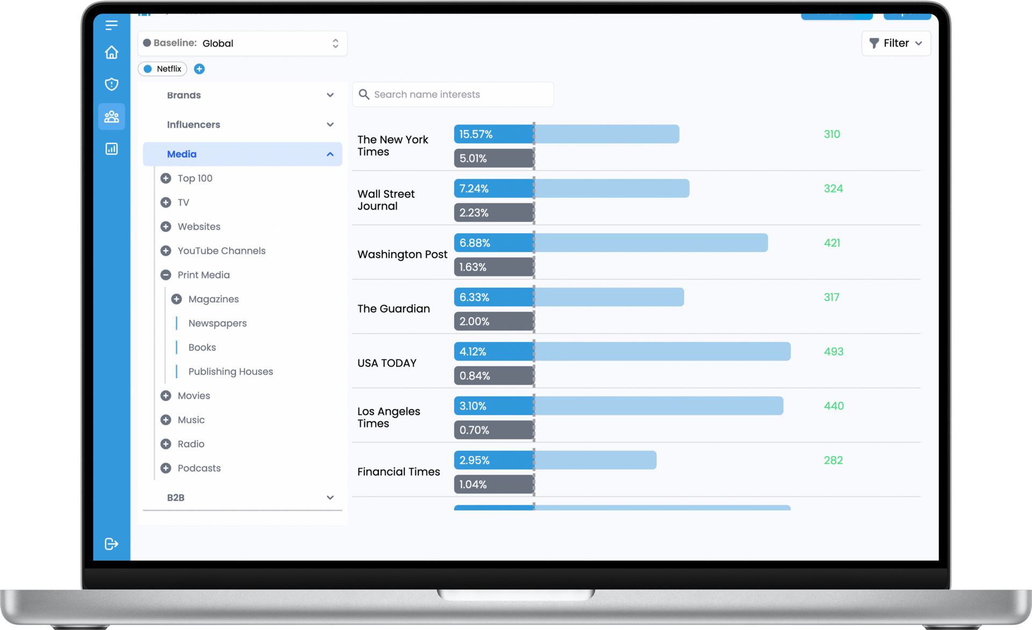
Task: Select the audience people sidebar icon
Action: coord(111,116)
